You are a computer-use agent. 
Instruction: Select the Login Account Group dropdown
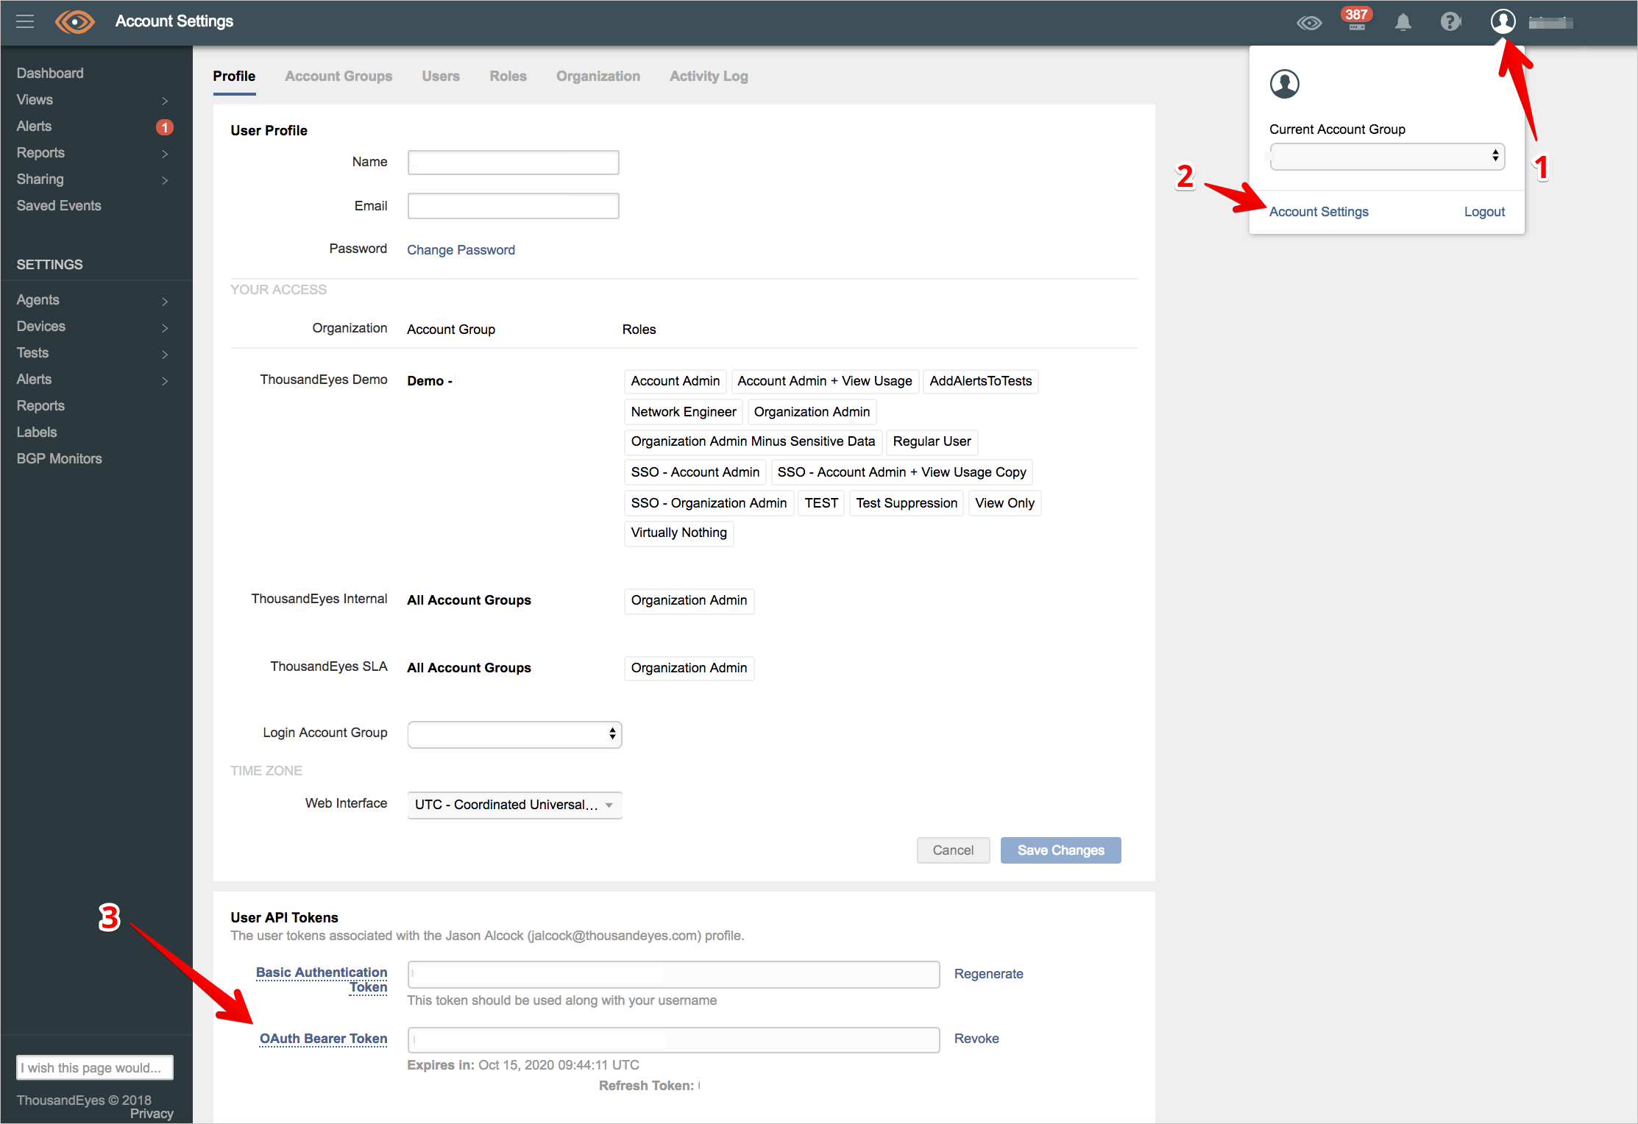tap(513, 733)
